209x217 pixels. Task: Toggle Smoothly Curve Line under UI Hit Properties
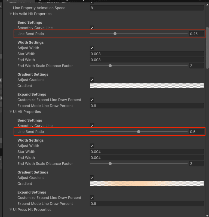coord(92,126)
